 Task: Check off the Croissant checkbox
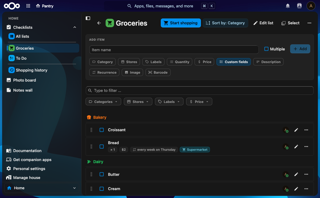pos(102,130)
